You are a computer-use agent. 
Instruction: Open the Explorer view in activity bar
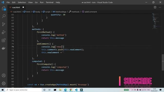(4, 8)
